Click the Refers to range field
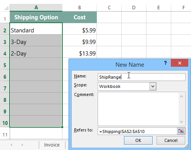 (x=138, y=131)
